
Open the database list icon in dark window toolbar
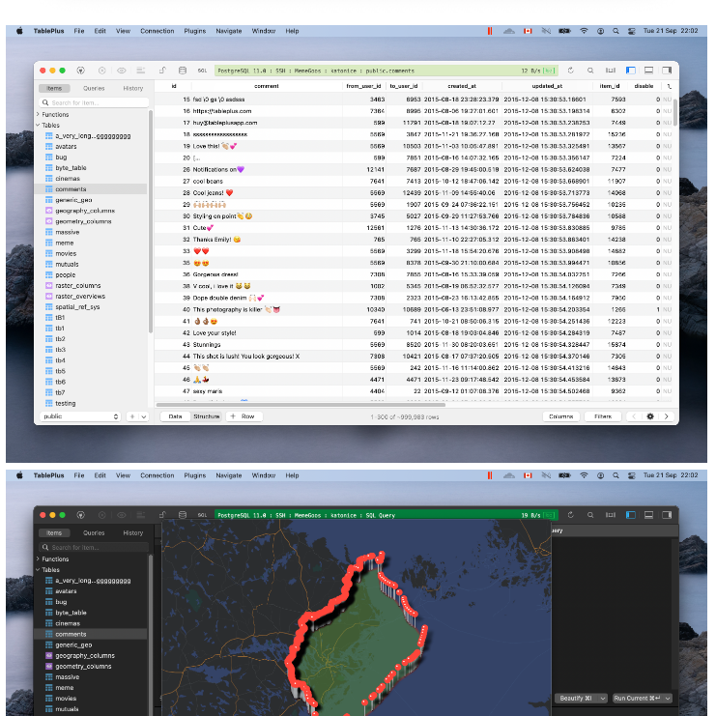point(183,515)
